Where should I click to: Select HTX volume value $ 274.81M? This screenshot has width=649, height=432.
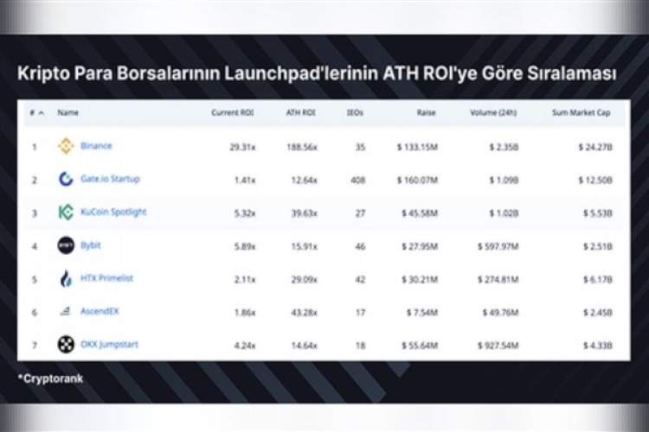click(498, 280)
